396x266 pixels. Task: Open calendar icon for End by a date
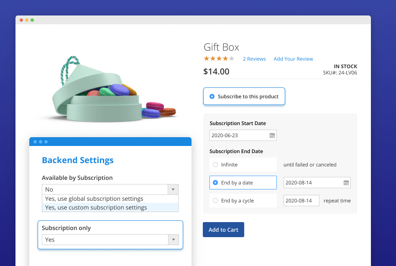(x=346, y=183)
